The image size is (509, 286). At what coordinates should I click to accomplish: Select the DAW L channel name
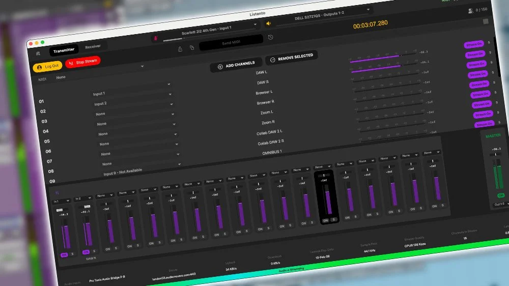tap(261, 72)
